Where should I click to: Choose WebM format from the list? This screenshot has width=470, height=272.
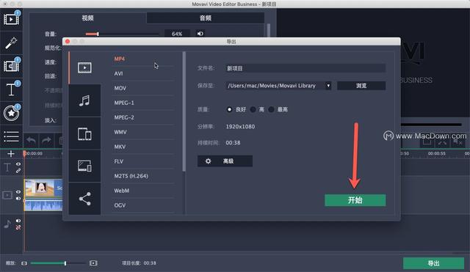122,191
